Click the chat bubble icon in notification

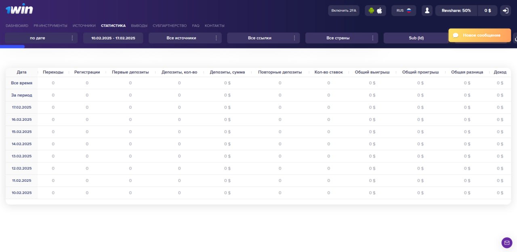pyautogui.click(x=456, y=35)
